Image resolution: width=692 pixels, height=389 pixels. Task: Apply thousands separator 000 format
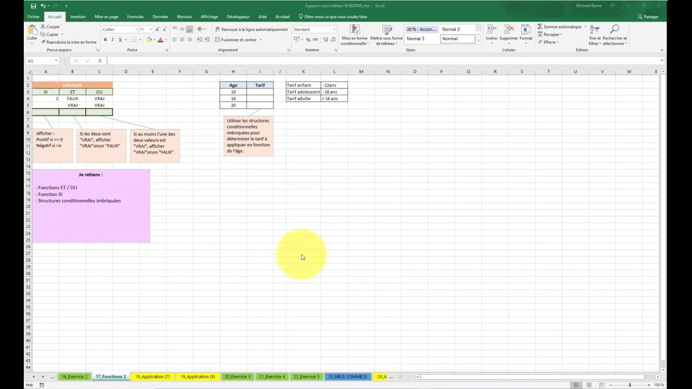[x=315, y=39]
